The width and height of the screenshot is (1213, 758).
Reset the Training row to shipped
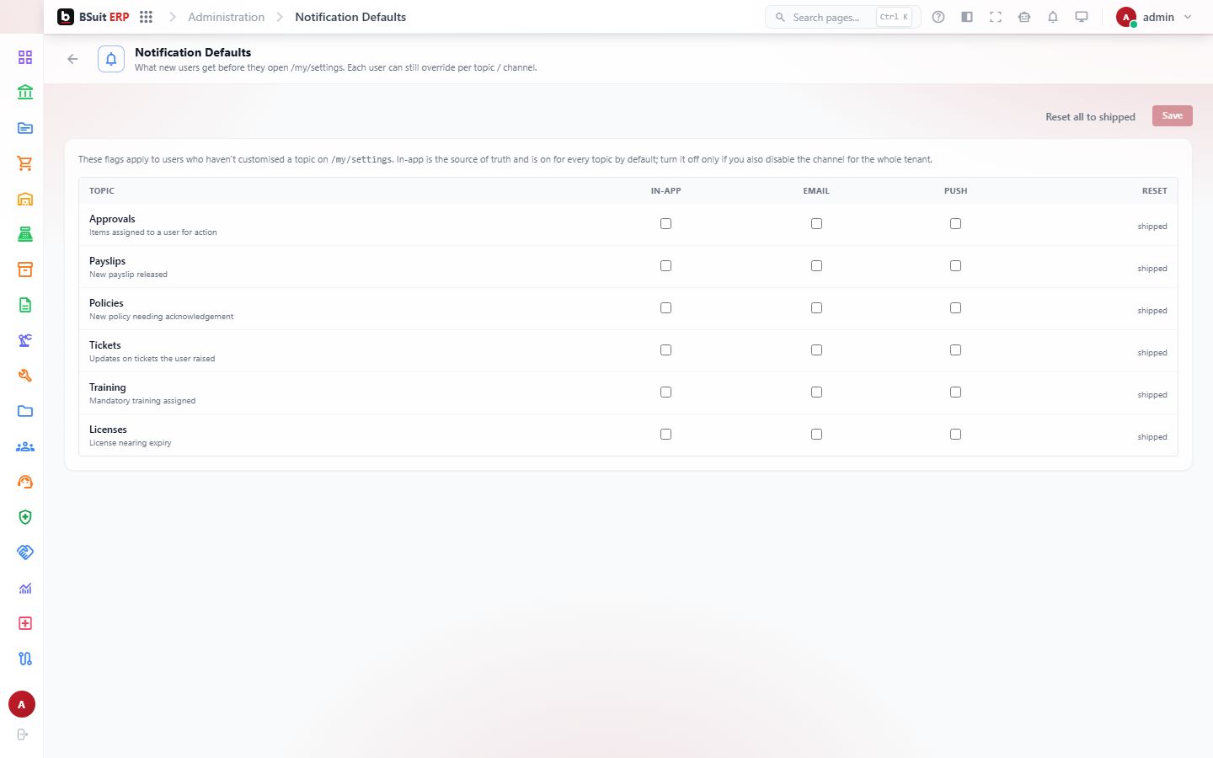(1152, 395)
